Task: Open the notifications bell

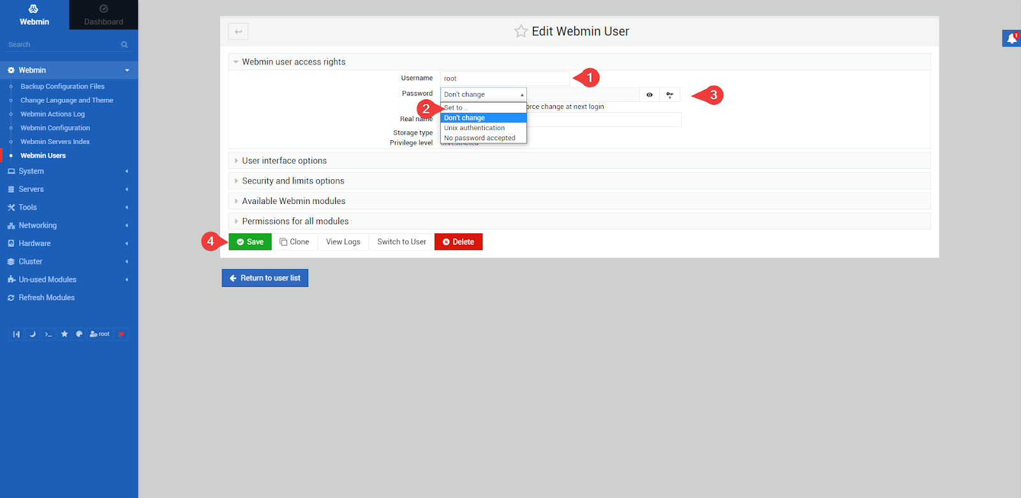Action: (x=1012, y=39)
